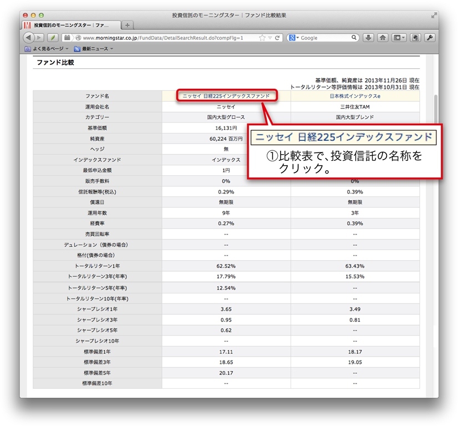Image resolution: width=458 pixels, height=426 pixels.
Task: Click the page's vertical scrollbar
Action: pyautogui.click(x=436, y=109)
